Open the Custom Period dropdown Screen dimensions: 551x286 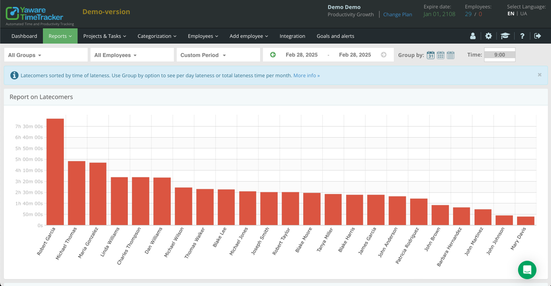point(203,55)
